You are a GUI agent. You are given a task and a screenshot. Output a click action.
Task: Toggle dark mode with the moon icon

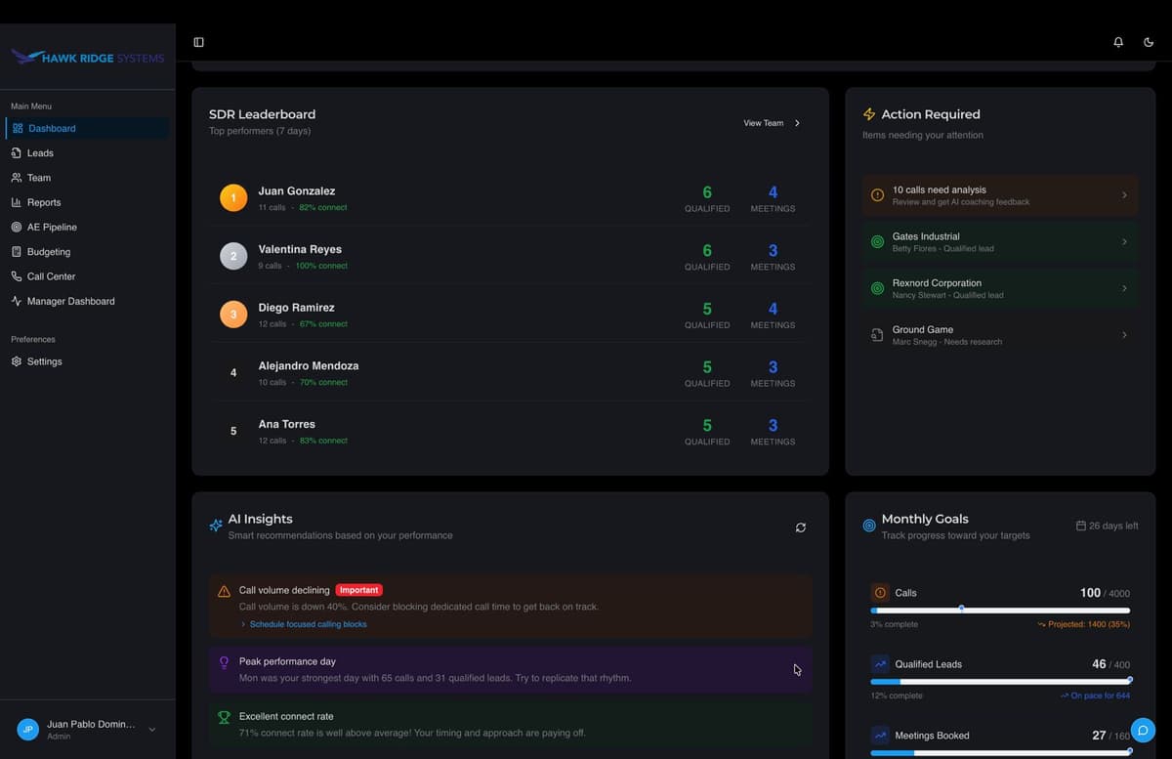1149,42
